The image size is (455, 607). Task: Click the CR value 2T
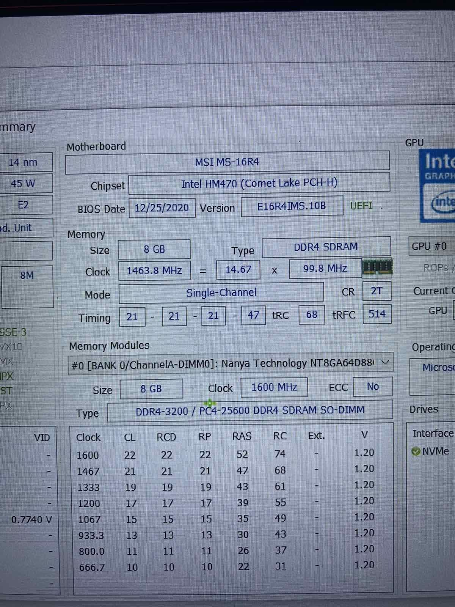click(x=377, y=291)
